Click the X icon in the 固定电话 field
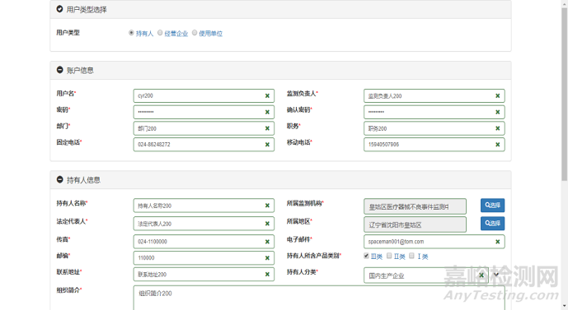This screenshot has width=568, height=310. click(267, 145)
